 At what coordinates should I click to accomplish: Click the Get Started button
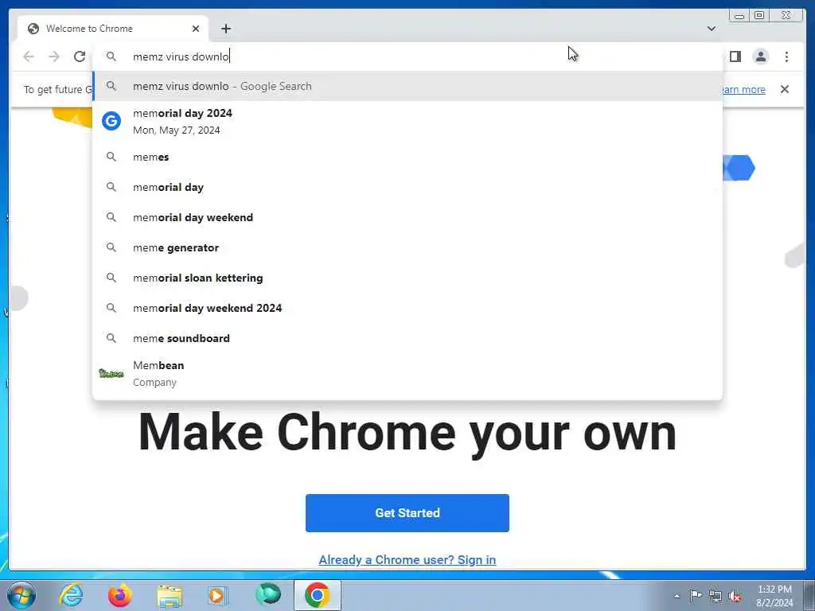(407, 513)
